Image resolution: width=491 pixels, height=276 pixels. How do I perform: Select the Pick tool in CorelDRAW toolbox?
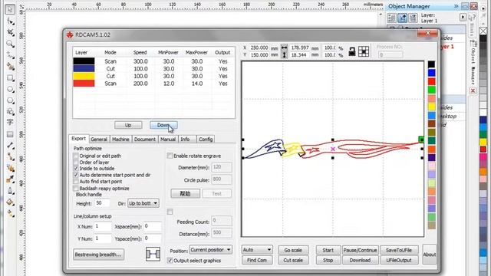[10, 9]
